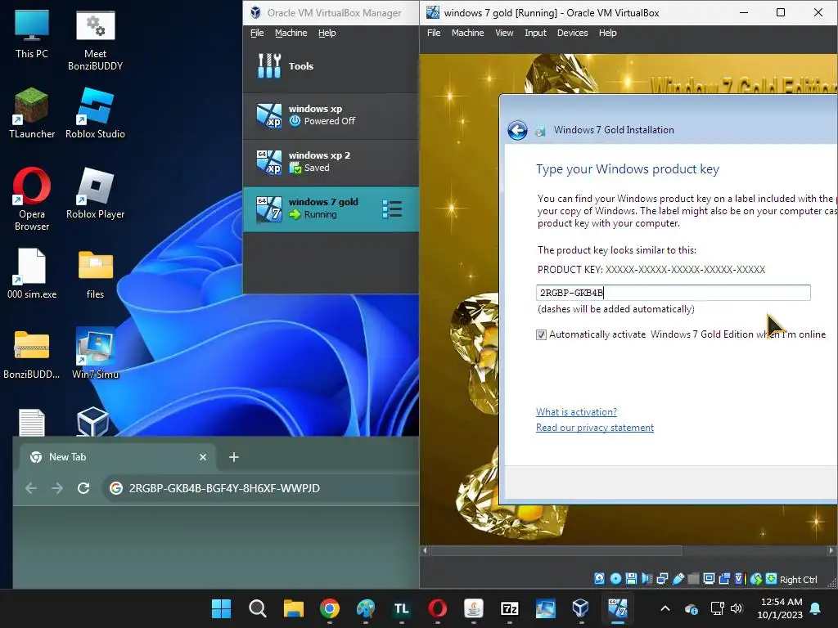The height and width of the screenshot is (628, 838).
Task: Select the windows xp 2 saved machine
Action: point(331,162)
